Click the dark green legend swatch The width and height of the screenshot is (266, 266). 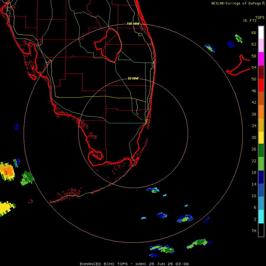click(x=261, y=150)
